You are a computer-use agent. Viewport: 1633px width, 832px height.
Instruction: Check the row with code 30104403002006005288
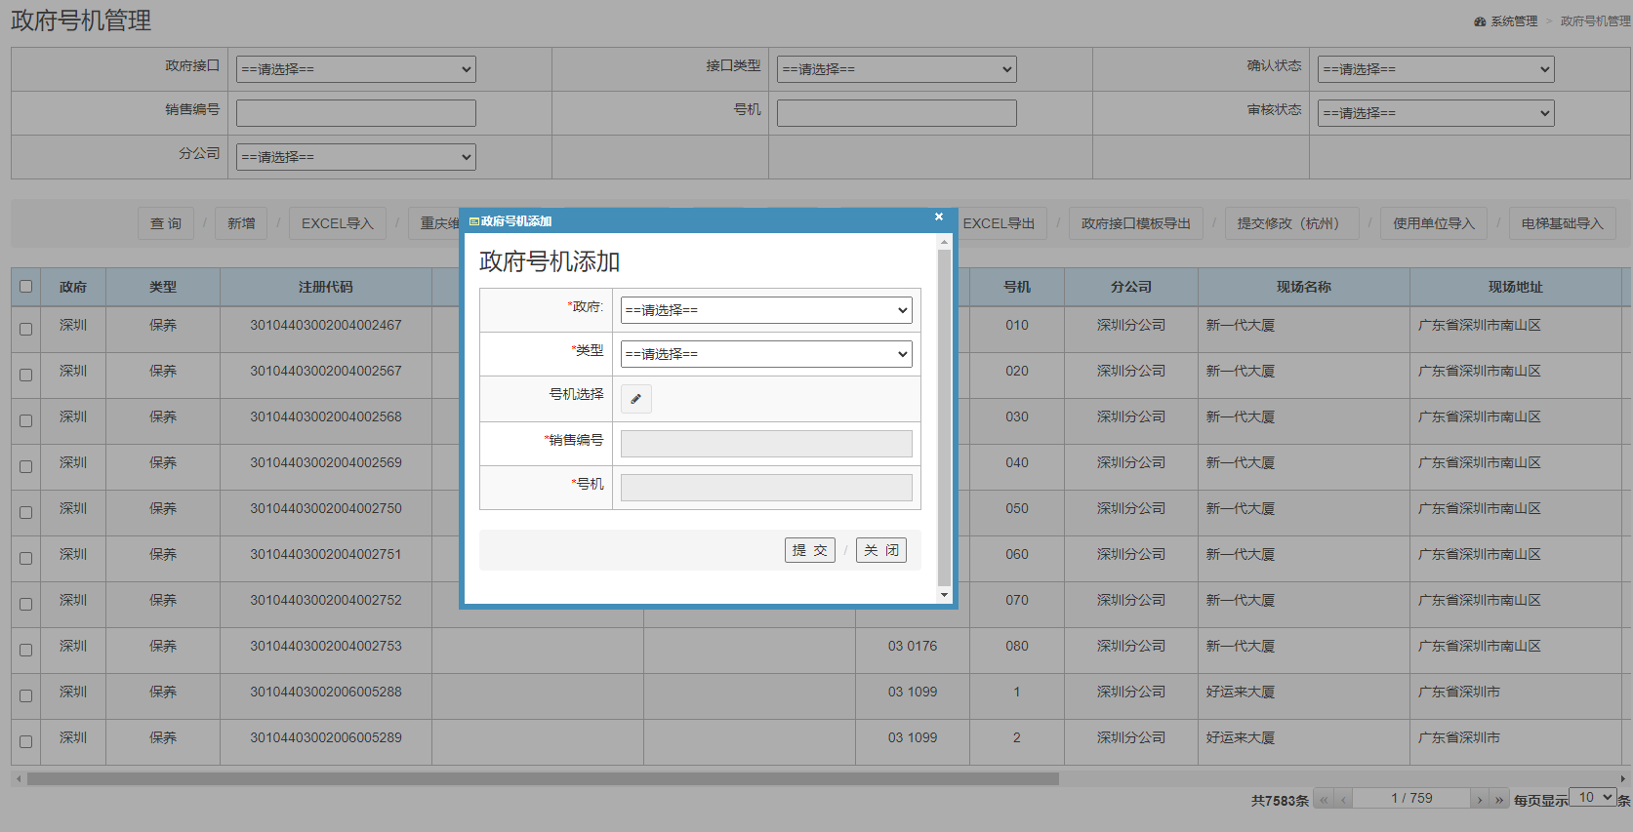coord(26,695)
